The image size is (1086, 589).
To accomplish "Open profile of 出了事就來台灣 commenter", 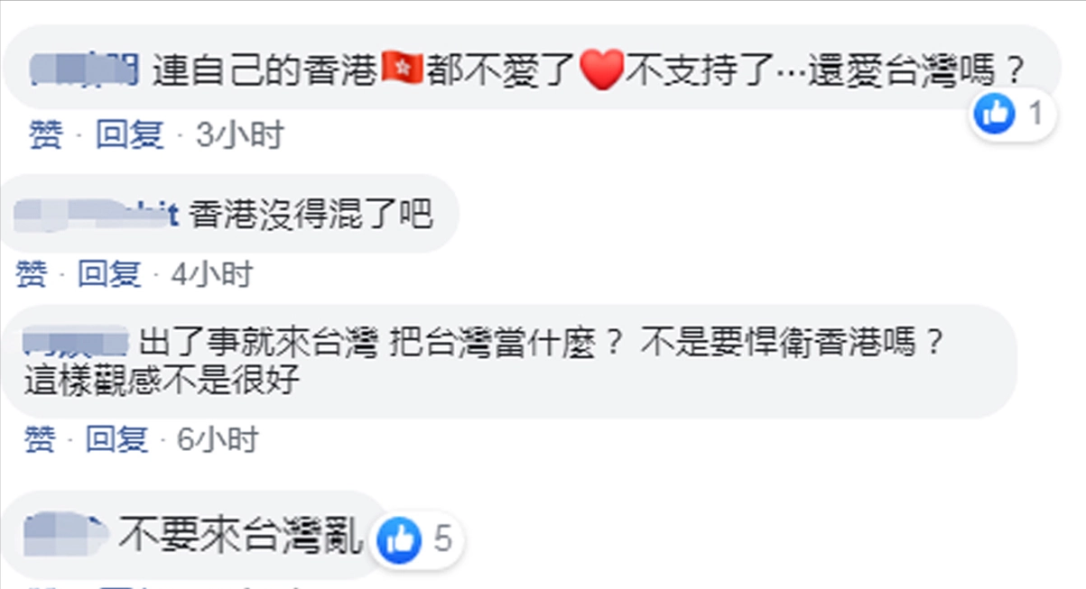I will 75,343.
